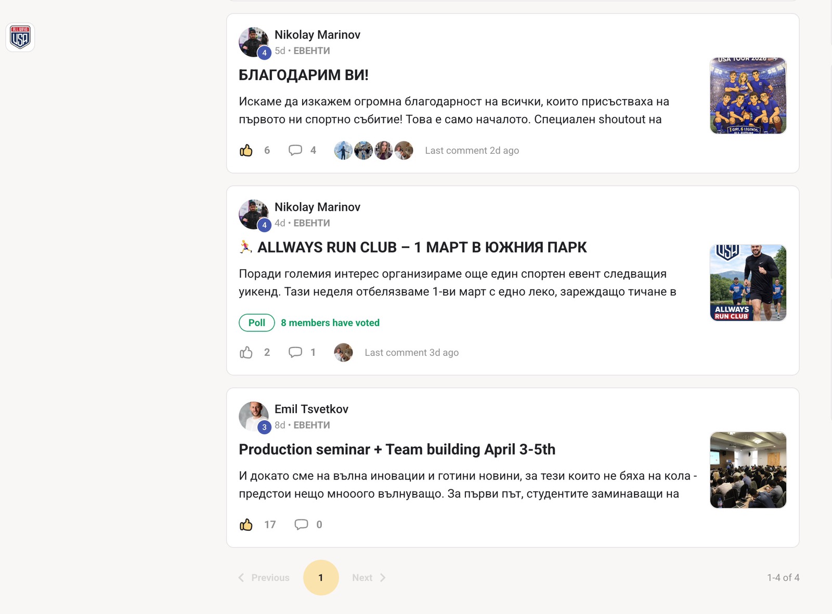Open the Allways USA community logo
832x614 pixels.
tap(20, 37)
